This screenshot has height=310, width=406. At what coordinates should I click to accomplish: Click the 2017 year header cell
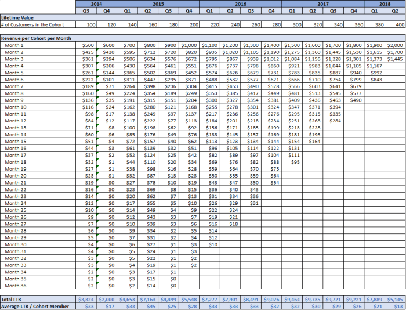click(x=322, y=3)
